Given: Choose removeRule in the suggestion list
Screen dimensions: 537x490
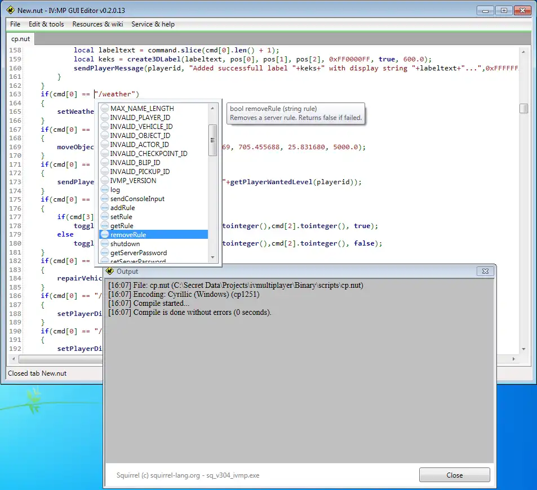Looking at the screenshot, I should click(153, 234).
